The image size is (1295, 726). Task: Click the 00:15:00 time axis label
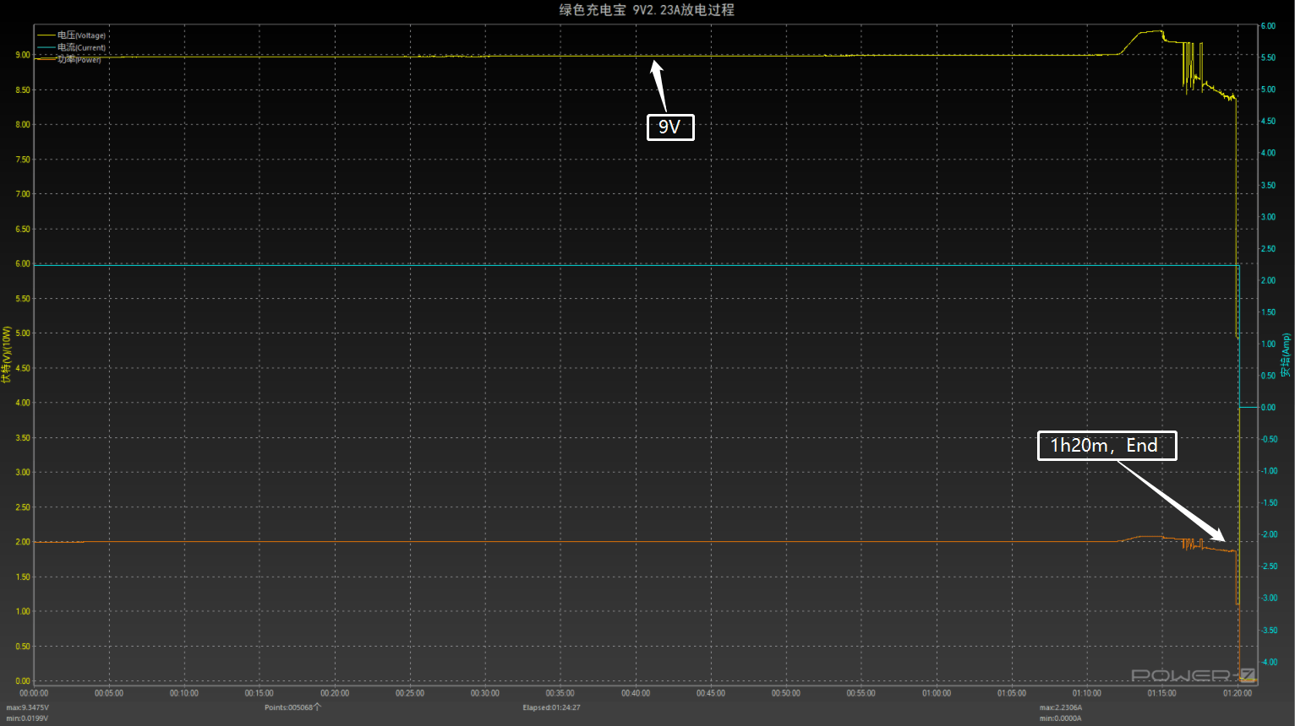[x=260, y=693]
